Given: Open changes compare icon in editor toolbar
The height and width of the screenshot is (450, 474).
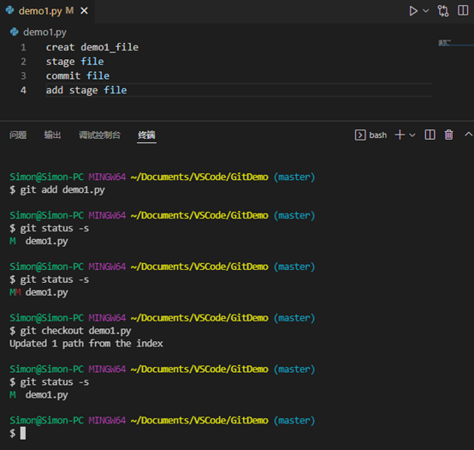Looking at the screenshot, I should (x=443, y=11).
